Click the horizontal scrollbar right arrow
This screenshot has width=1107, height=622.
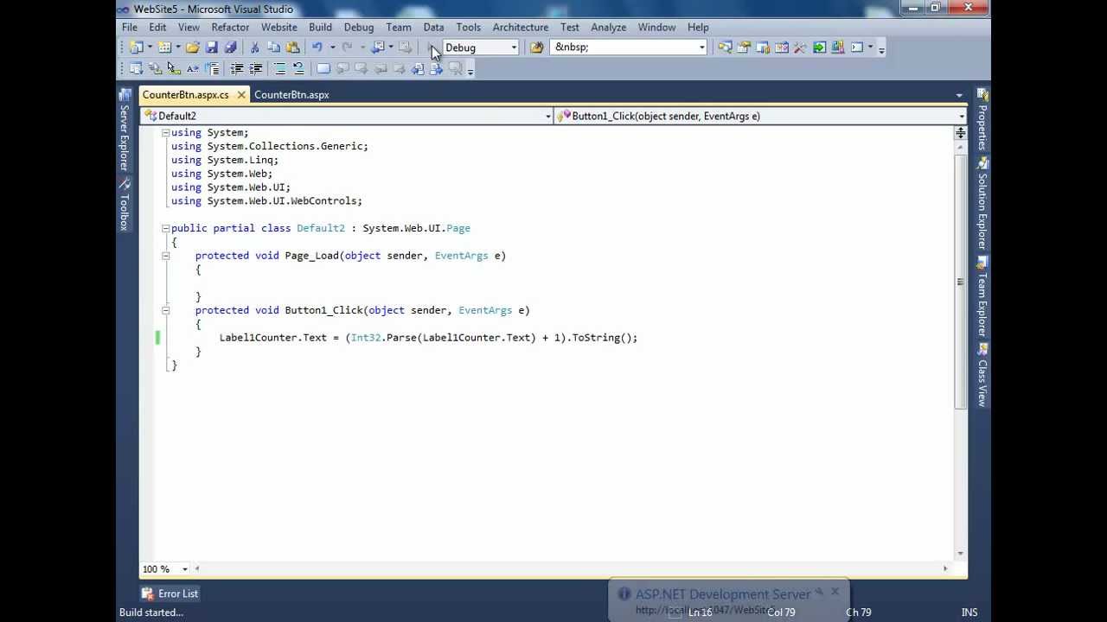click(x=945, y=568)
